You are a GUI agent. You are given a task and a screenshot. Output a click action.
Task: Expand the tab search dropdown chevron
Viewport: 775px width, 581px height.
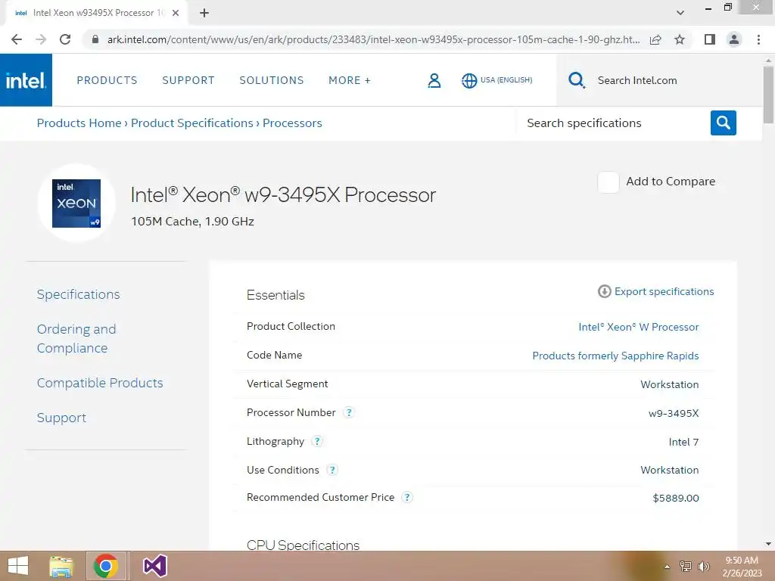680,13
